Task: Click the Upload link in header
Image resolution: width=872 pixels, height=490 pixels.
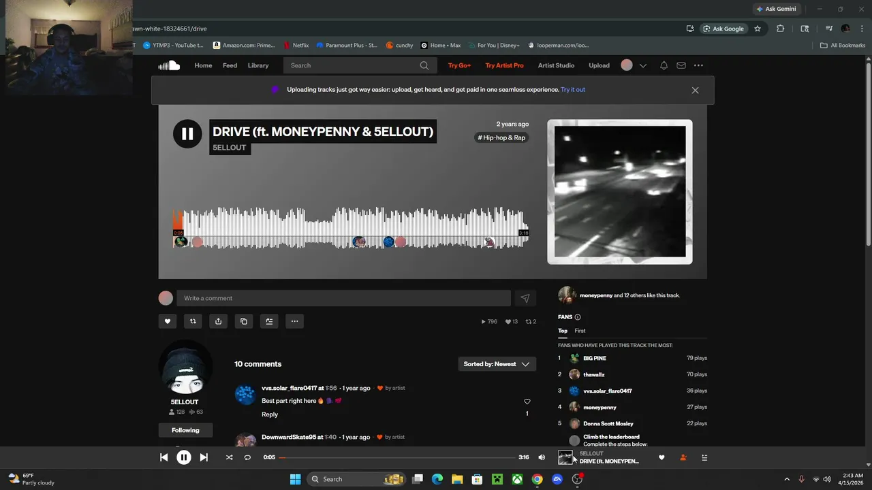Action: 599,65
